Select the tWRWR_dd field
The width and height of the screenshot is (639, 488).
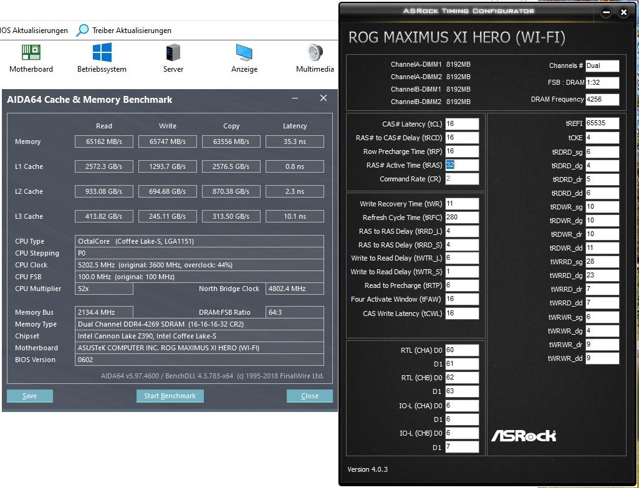pos(602,358)
